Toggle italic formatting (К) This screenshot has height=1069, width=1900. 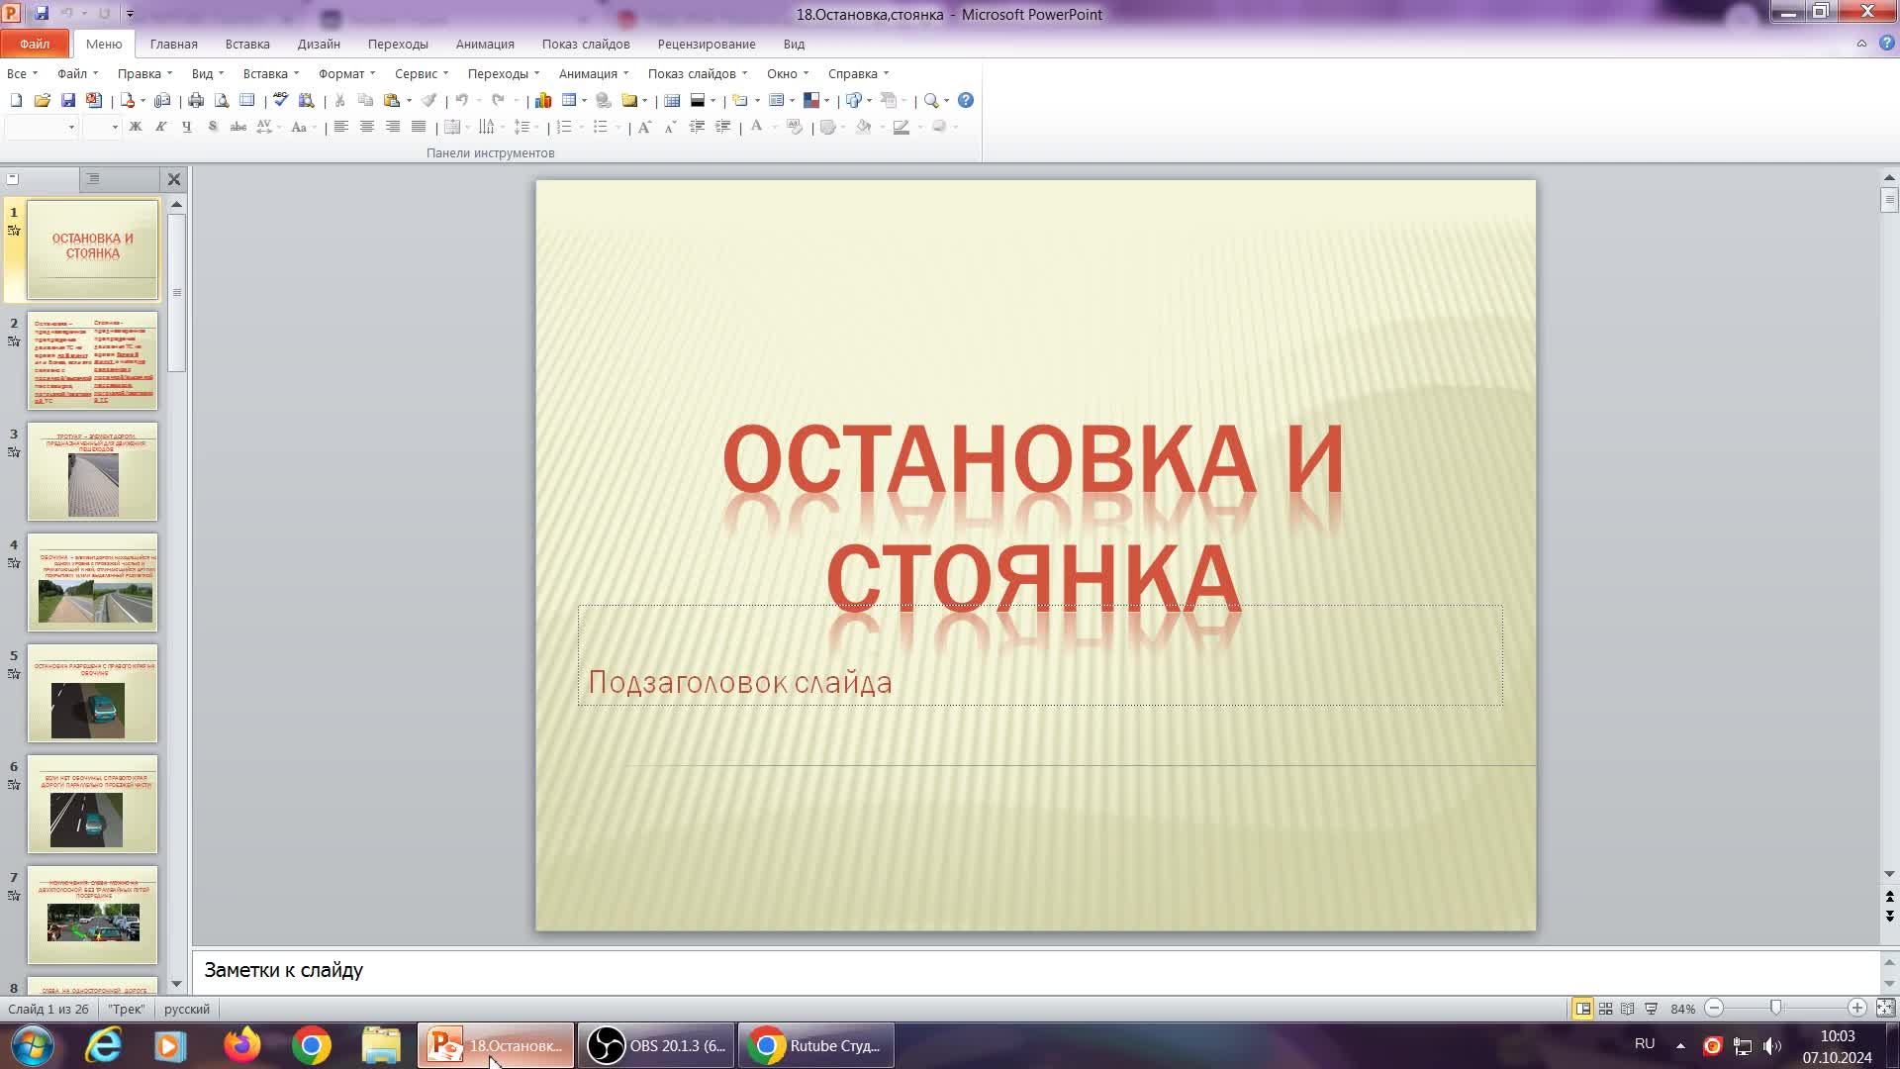tap(161, 127)
